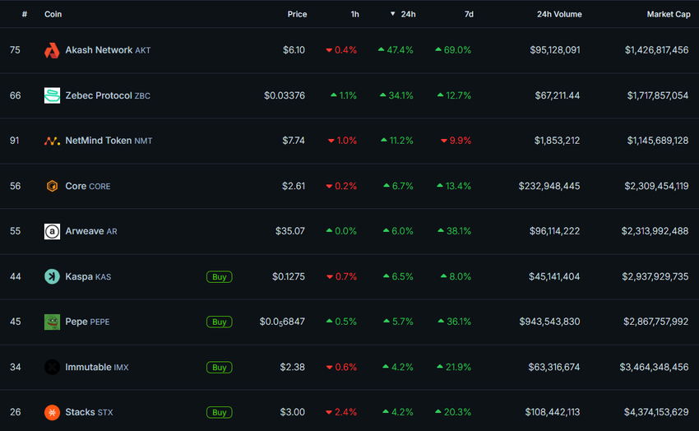The width and height of the screenshot is (699, 431).
Task: Buy Pepe using its Buy button
Action: click(x=219, y=322)
